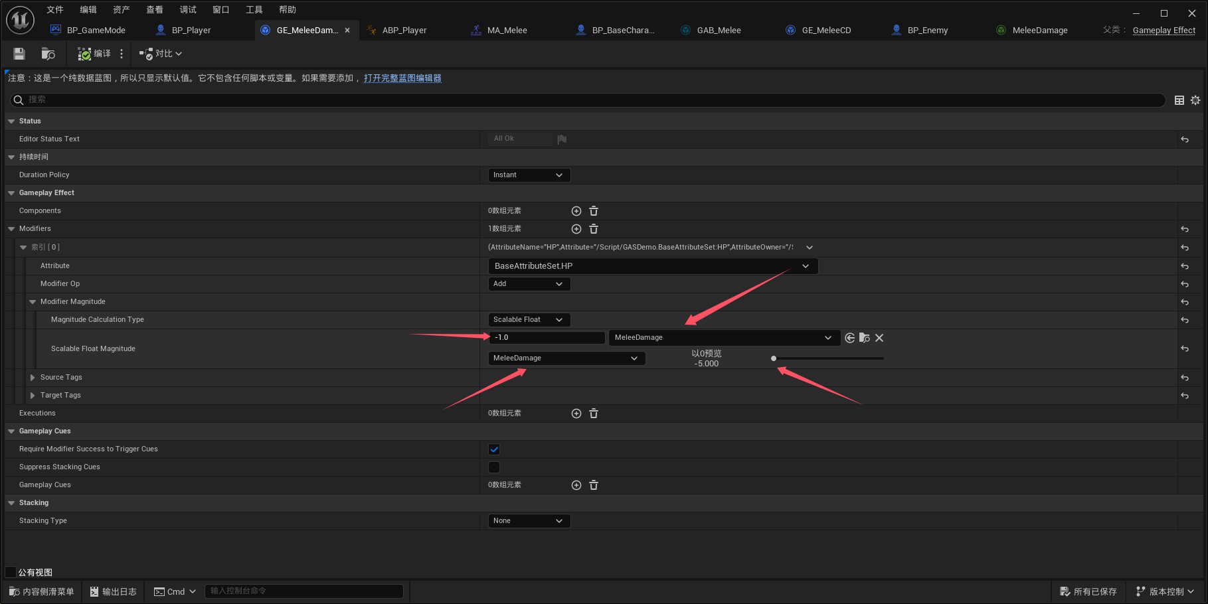Collapse the Status section
The image size is (1208, 604).
pyautogui.click(x=11, y=121)
